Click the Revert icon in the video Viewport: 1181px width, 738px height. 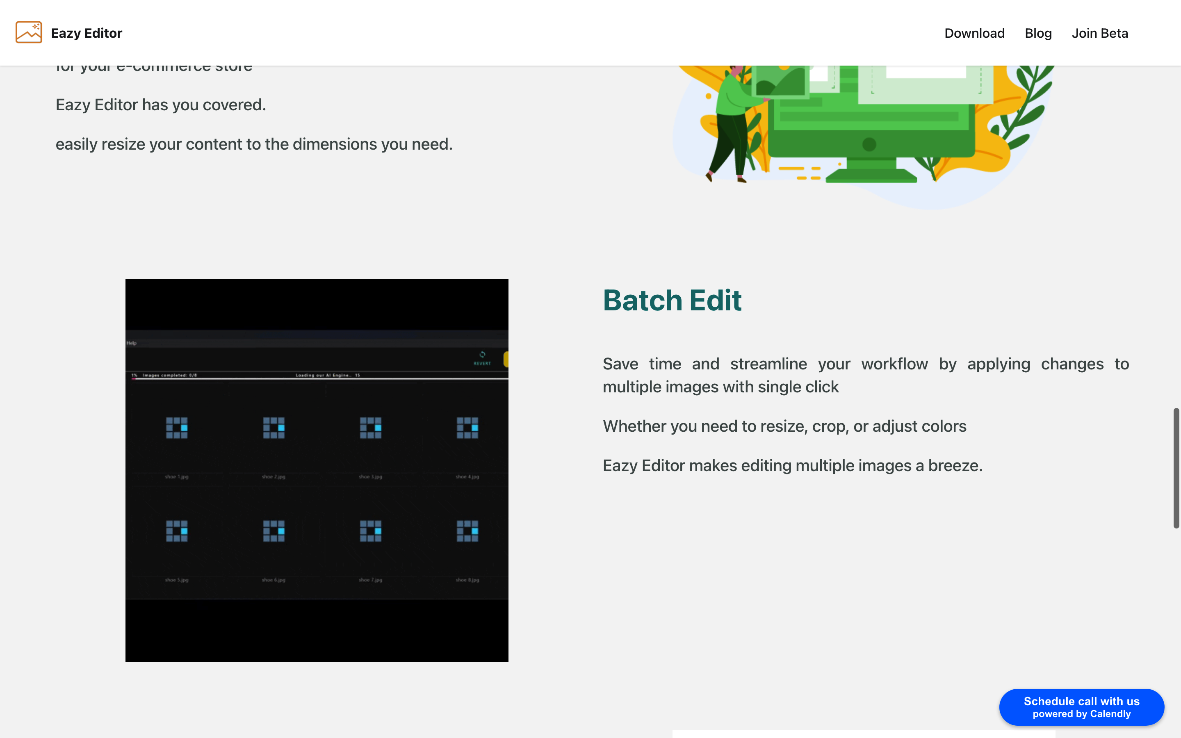(482, 358)
